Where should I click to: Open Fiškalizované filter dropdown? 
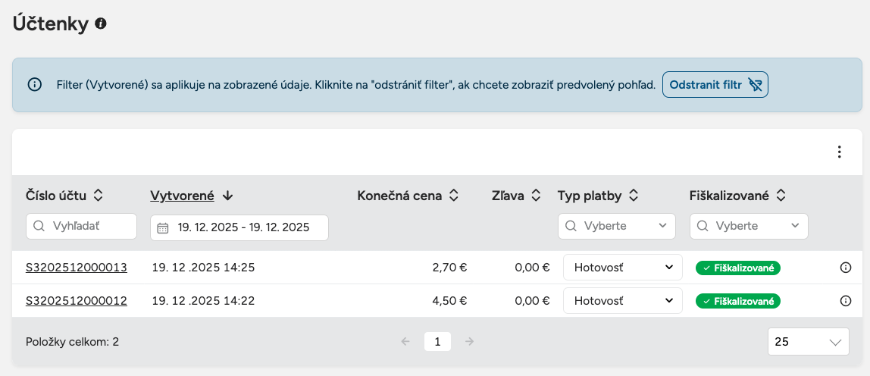coord(749,226)
